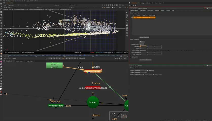Click the Delete Constraints button
212x121 pixels.
144,37
